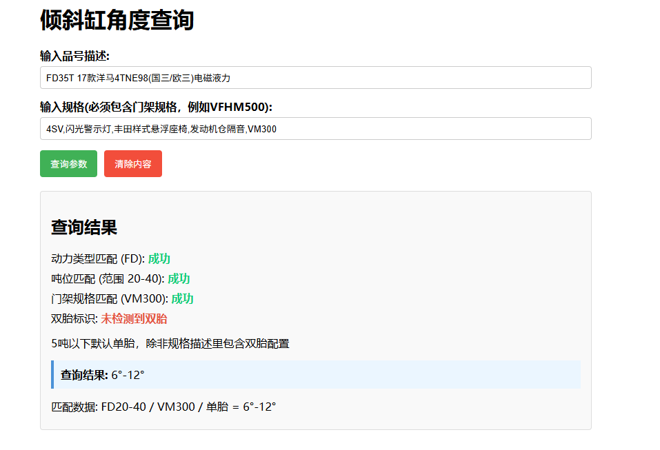Click bold 查询结果 label in blue box

pos(84,375)
